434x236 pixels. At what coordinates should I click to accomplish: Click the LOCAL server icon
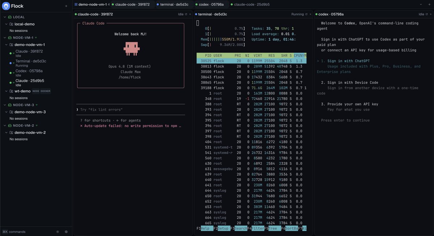(x=10, y=17)
